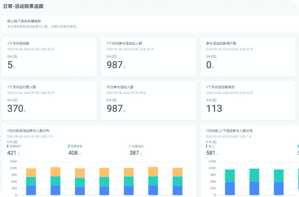Click the date range under 7日内各类活动参与人数分布
The width and height of the screenshot is (299, 197).
point(30,137)
